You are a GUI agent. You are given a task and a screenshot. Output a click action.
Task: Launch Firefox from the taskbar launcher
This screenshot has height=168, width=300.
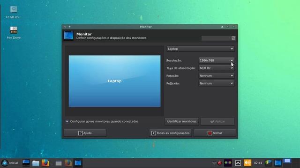pos(45,163)
